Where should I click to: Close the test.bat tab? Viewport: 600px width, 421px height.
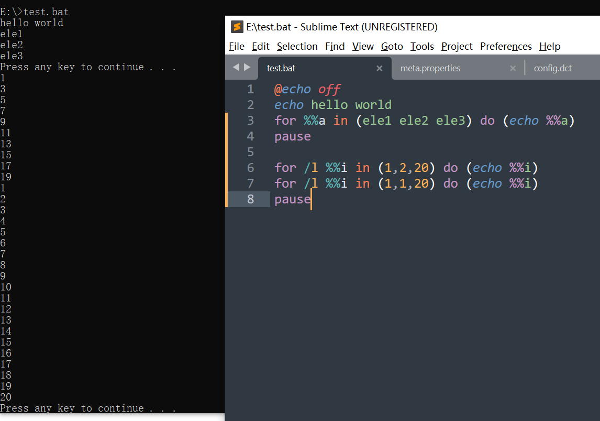click(379, 68)
